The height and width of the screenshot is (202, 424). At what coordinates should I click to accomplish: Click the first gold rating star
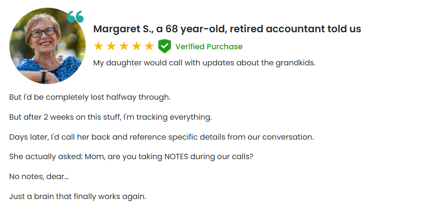pos(98,46)
